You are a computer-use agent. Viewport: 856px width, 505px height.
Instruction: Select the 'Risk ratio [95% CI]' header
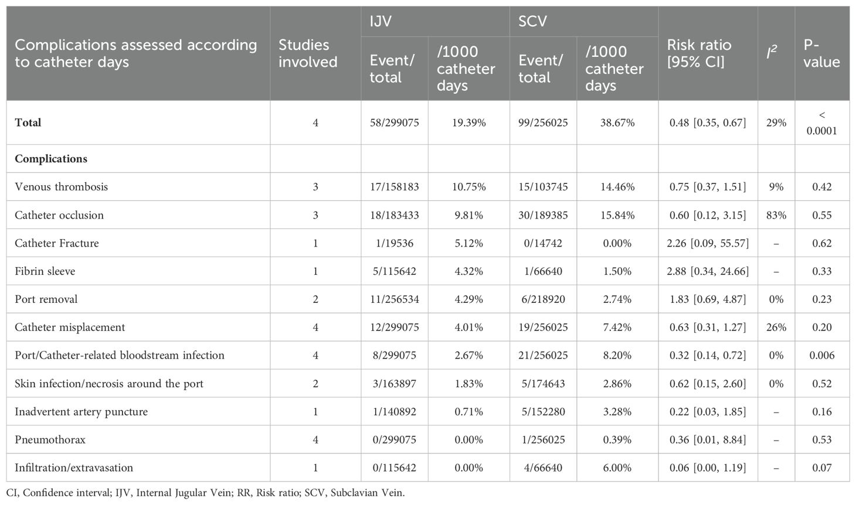699,53
